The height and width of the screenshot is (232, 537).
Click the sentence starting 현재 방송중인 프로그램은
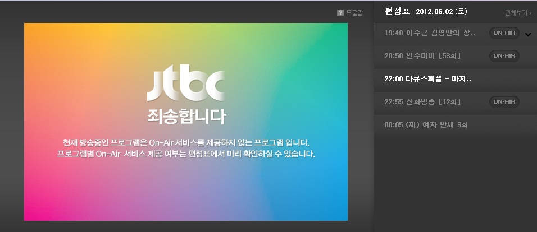click(x=186, y=142)
